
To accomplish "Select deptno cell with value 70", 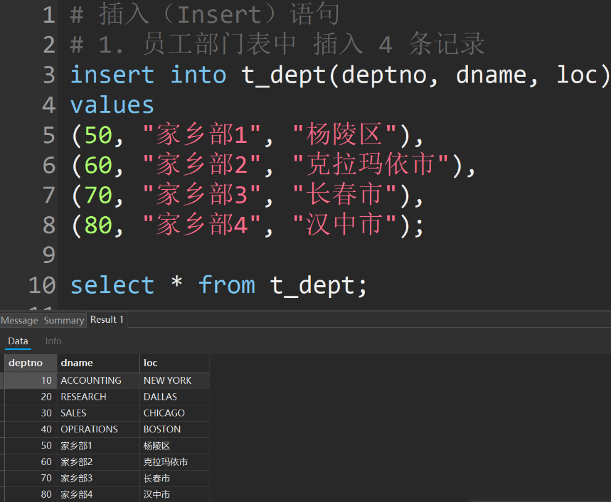I will 31,478.
